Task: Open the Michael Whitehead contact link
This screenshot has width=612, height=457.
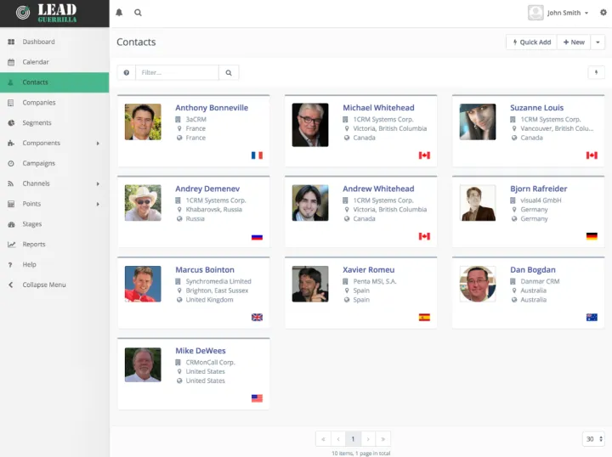Action: click(378, 108)
